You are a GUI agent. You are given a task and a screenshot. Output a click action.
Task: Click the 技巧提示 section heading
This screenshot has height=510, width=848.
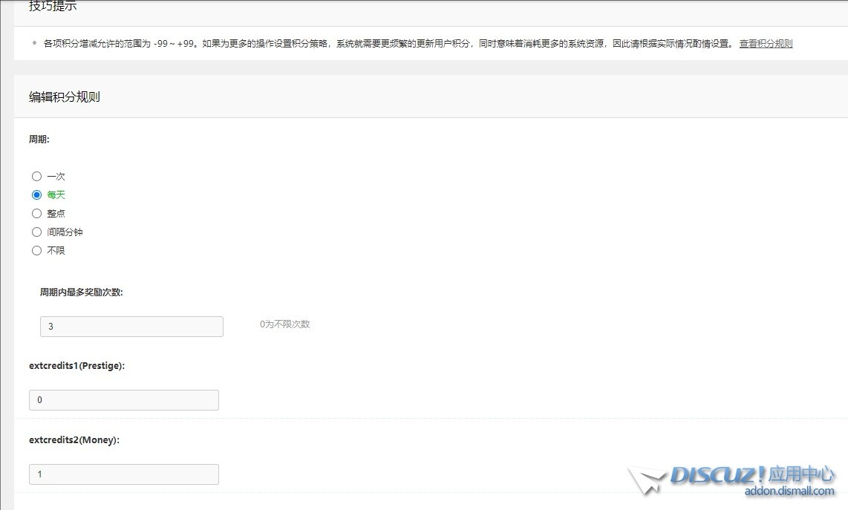[x=53, y=7]
